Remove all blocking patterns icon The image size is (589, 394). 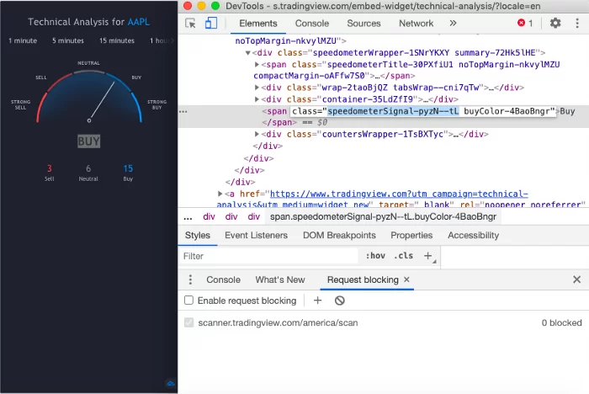340,301
